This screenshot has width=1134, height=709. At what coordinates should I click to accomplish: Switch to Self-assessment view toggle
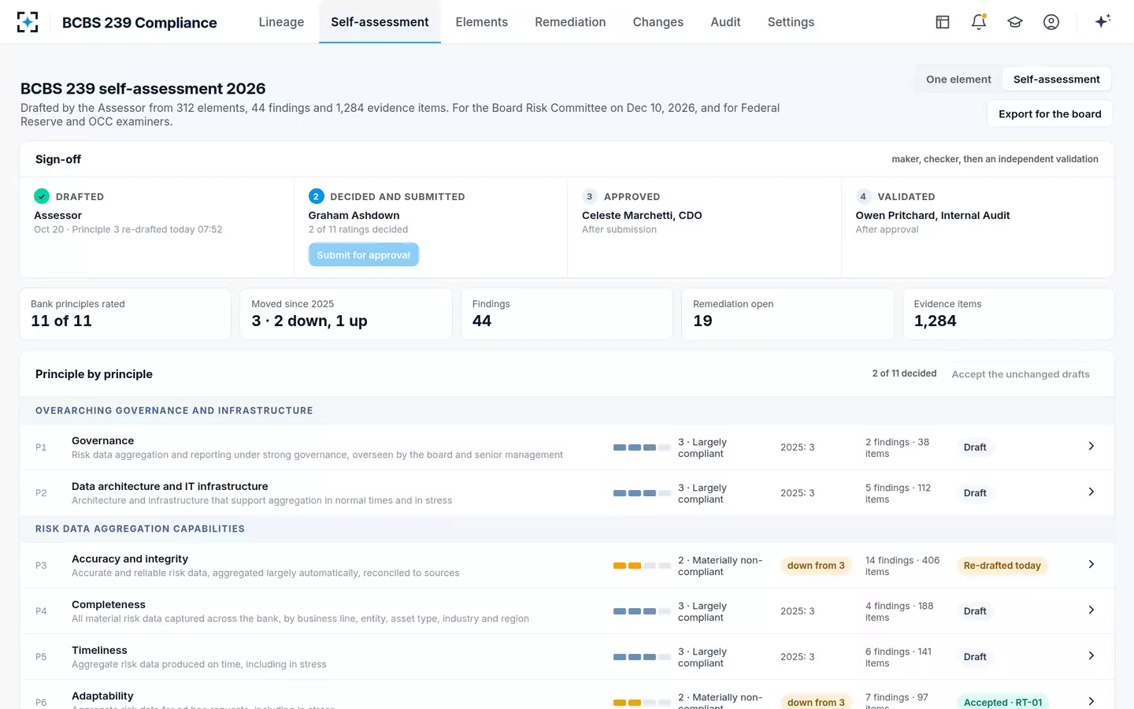pos(1056,80)
